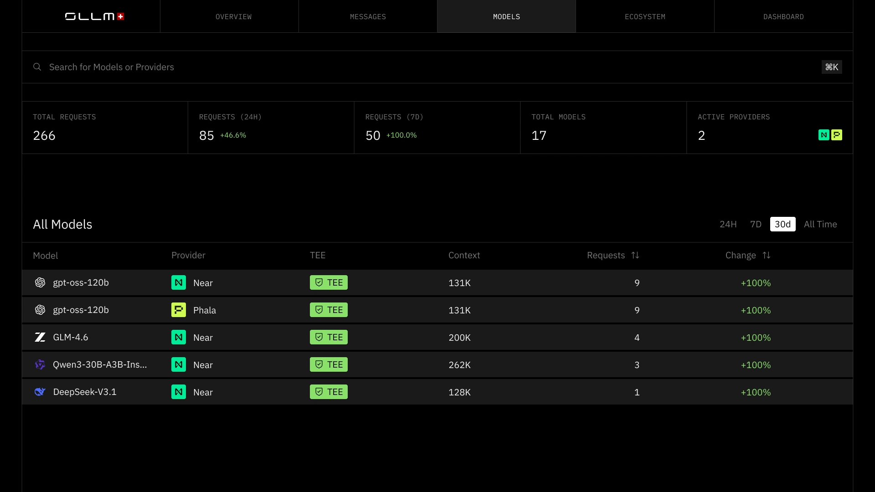Sort table by Change column arrows
Image resolution: width=875 pixels, height=492 pixels.
[x=767, y=255]
